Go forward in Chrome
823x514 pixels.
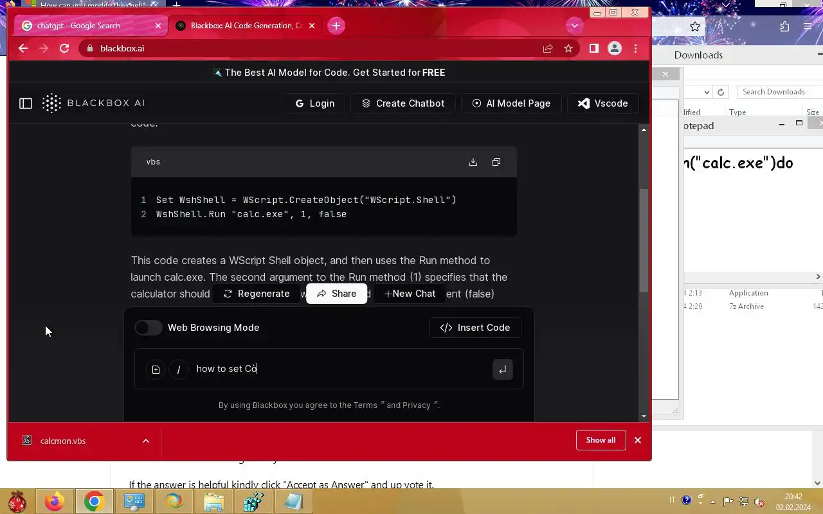click(x=44, y=48)
